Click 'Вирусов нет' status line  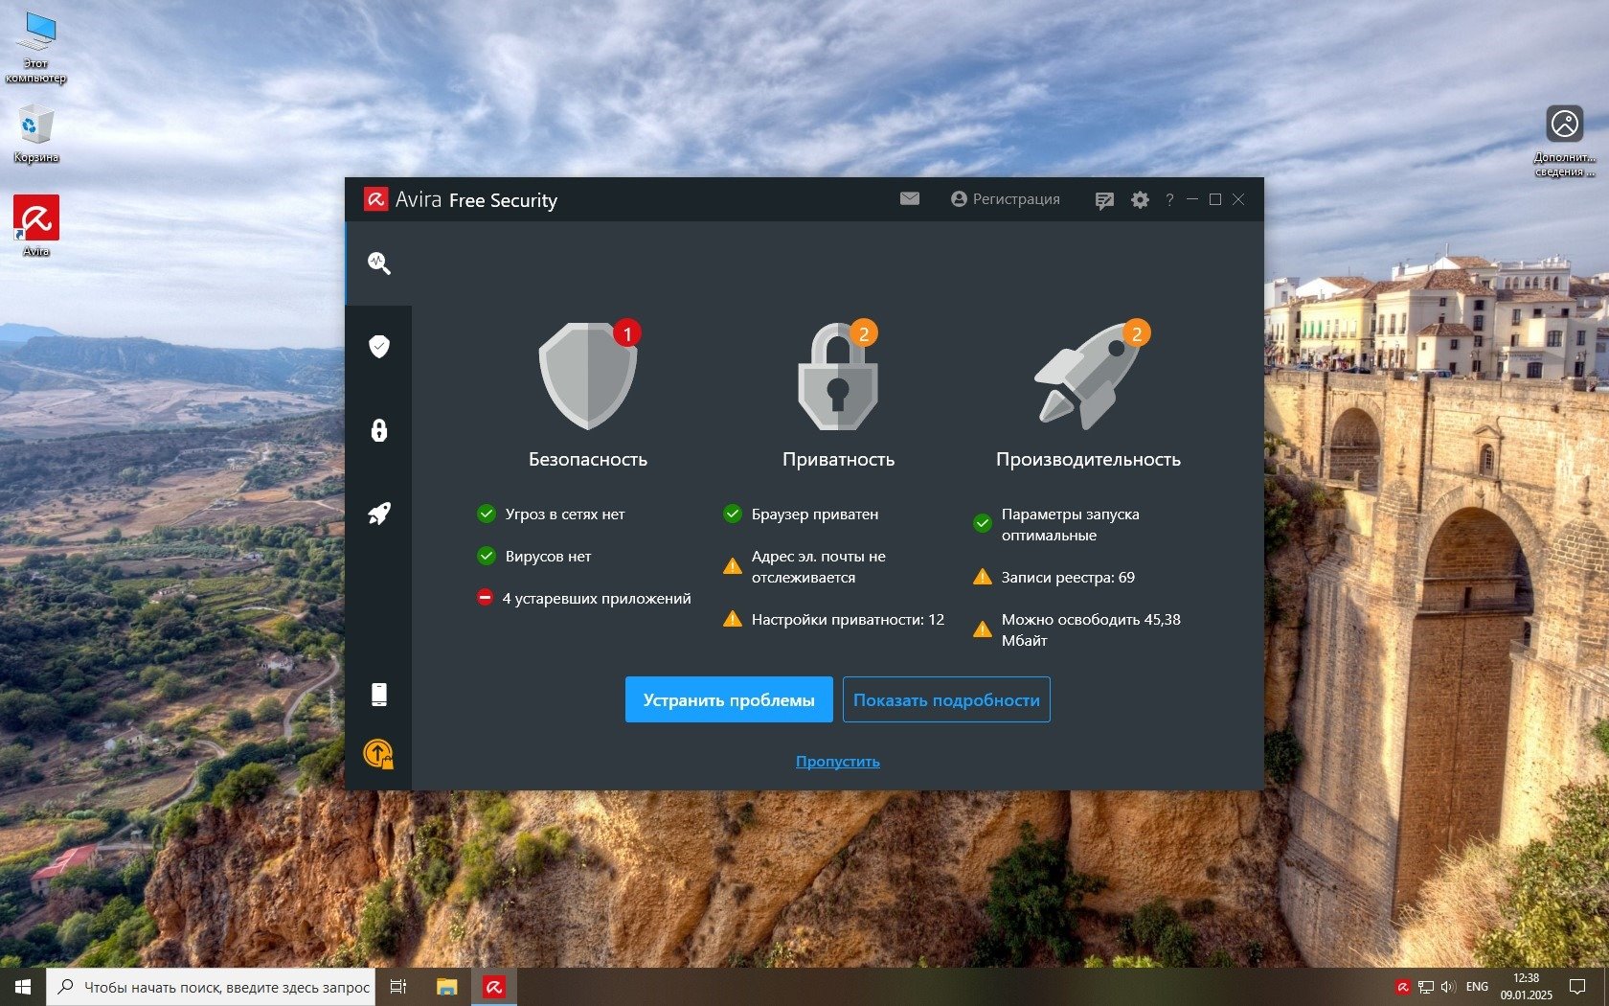click(534, 557)
